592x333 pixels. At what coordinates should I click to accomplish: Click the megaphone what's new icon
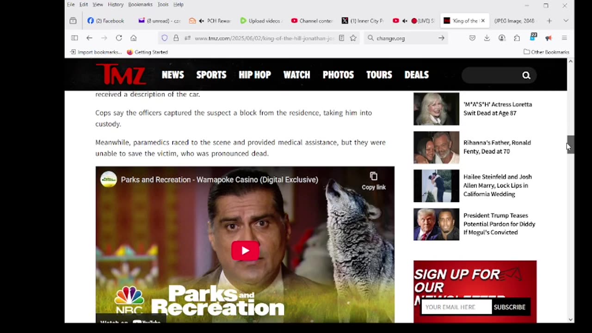point(549,38)
